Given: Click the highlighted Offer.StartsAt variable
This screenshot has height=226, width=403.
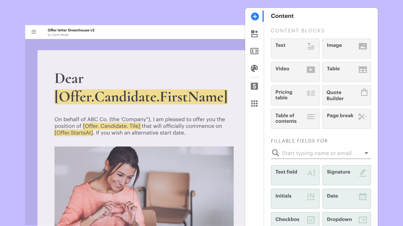Looking at the screenshot, I should coord(74,133).
